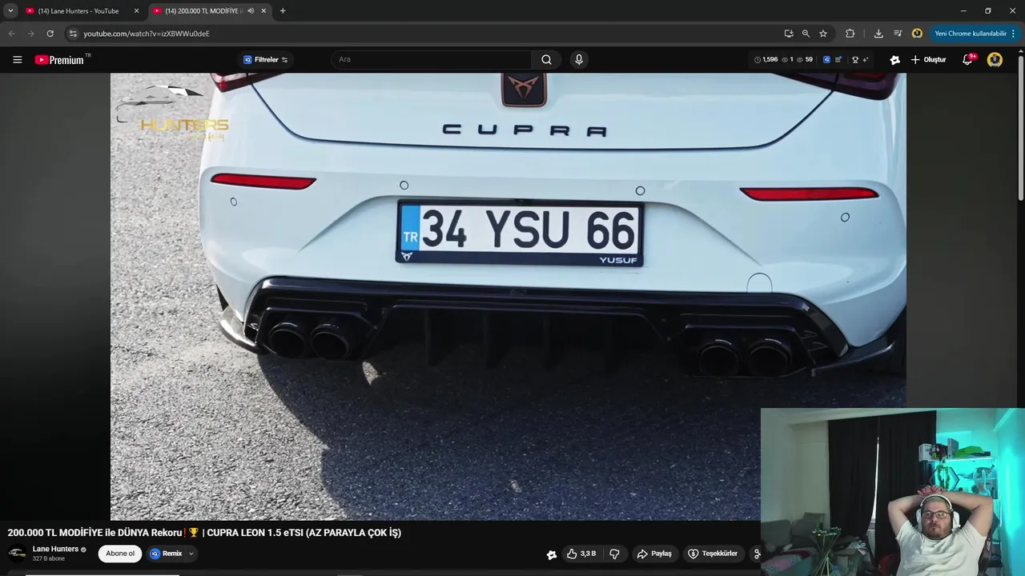Expand the Remix dropdown arrow
The width and height of the screenshot is (1025, 576).
click(191, 554)
